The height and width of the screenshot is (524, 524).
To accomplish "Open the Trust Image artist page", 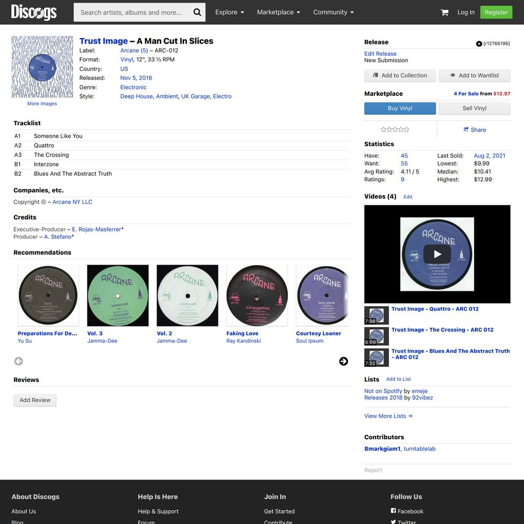I will 104,41.
